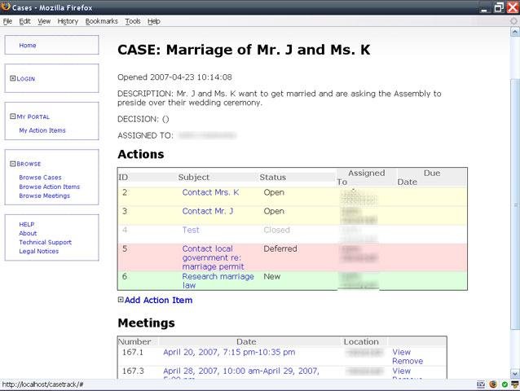Go to the Home link
The height and width of the screenshot is (391, 520).
pos(28,46)
